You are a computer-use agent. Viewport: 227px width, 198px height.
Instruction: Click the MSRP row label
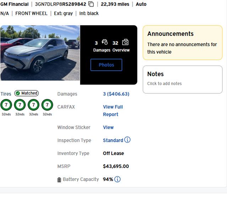[x=64, y=166]
